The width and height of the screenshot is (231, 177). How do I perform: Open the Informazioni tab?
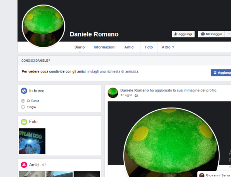(x=104, y=47)
